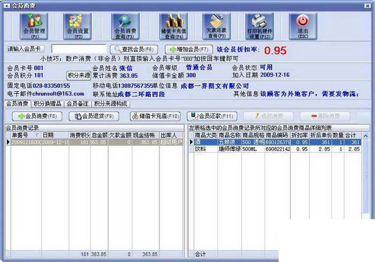Click the 总金额 column header
The height and width of the screenshot is (262, 375).
(99, 135)
